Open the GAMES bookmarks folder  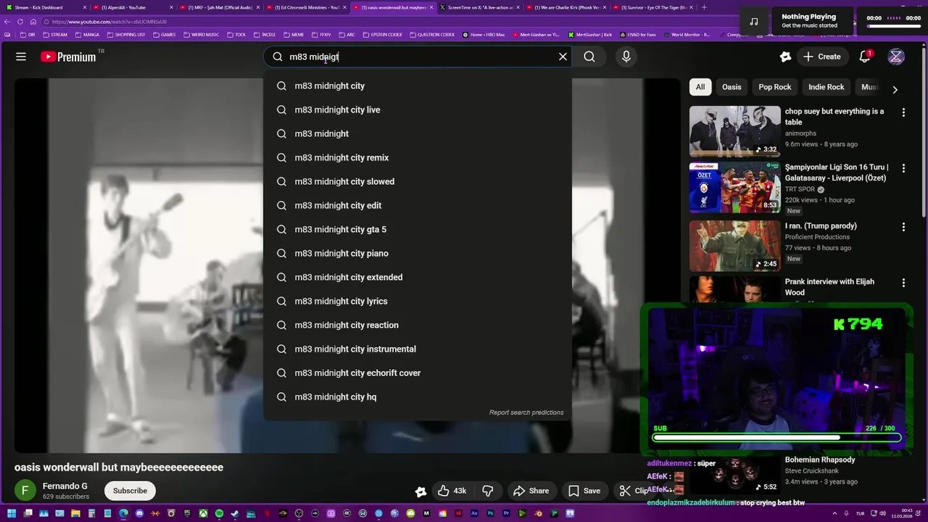click(164, 34)
